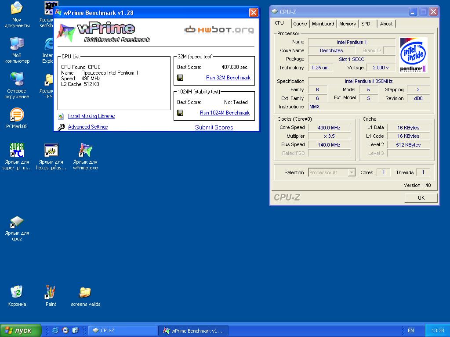Launch Internet Explorer from quick launch
Screen dimensions: 450x337
coord(55,330)
